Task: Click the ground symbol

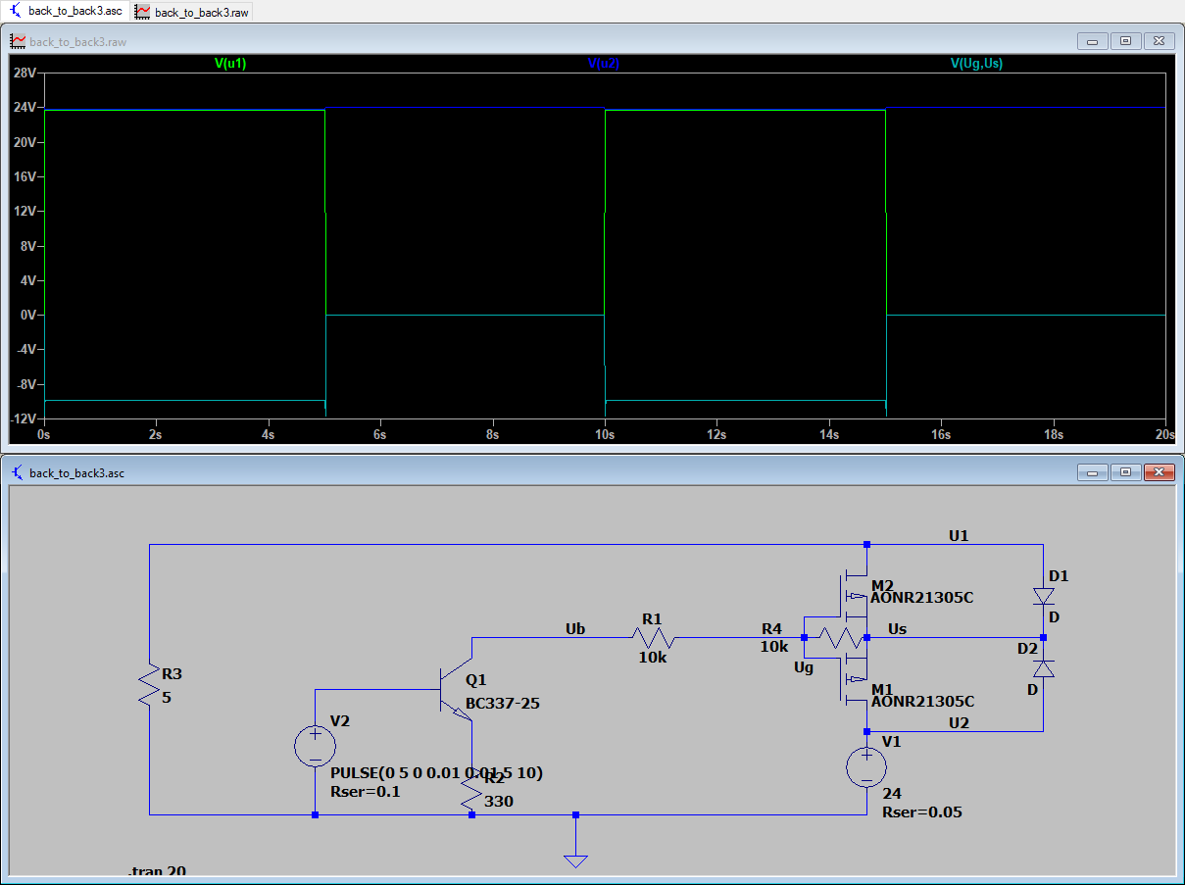Action: pyautogui.click(x=575, y=860)
